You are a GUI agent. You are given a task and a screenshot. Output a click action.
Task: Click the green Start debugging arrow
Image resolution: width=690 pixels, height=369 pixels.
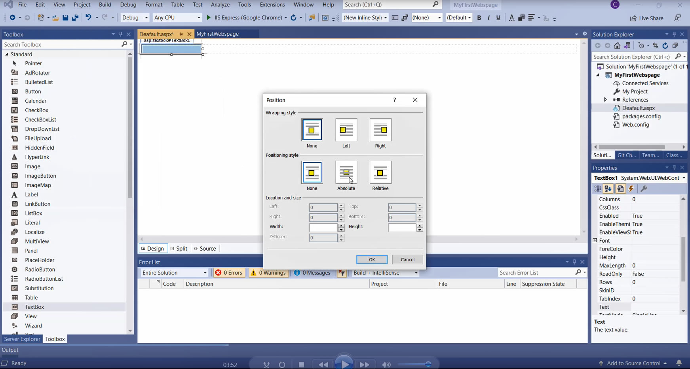(209, 17)
